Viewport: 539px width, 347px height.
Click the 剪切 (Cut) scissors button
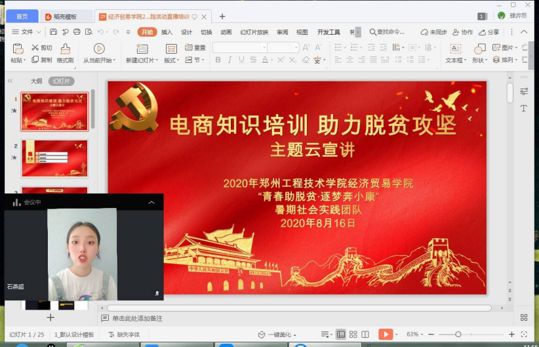tap(41, 47)
